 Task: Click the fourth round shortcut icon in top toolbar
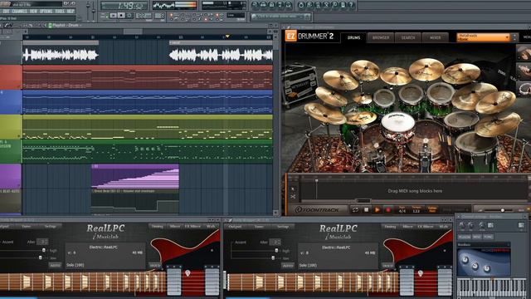click(280, 5)
